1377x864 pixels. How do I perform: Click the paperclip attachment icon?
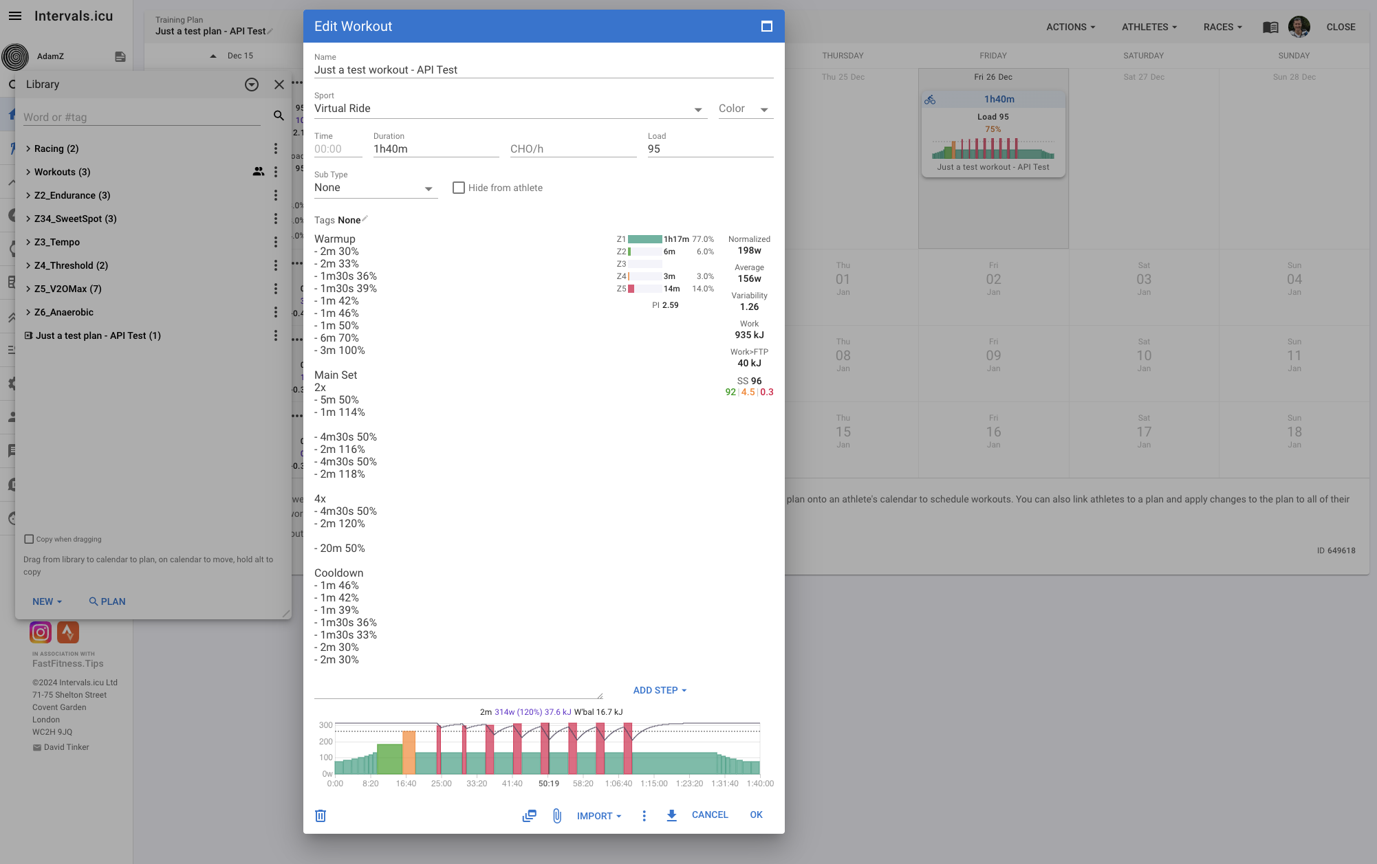(x=557, y=815)
